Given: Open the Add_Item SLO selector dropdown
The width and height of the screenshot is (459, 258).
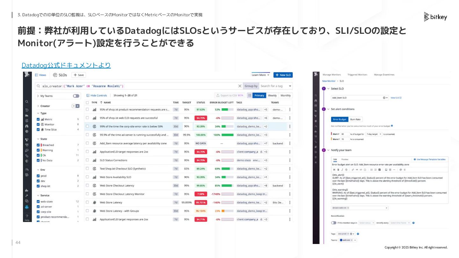Looking at the screenshot, I should point(360,98).
